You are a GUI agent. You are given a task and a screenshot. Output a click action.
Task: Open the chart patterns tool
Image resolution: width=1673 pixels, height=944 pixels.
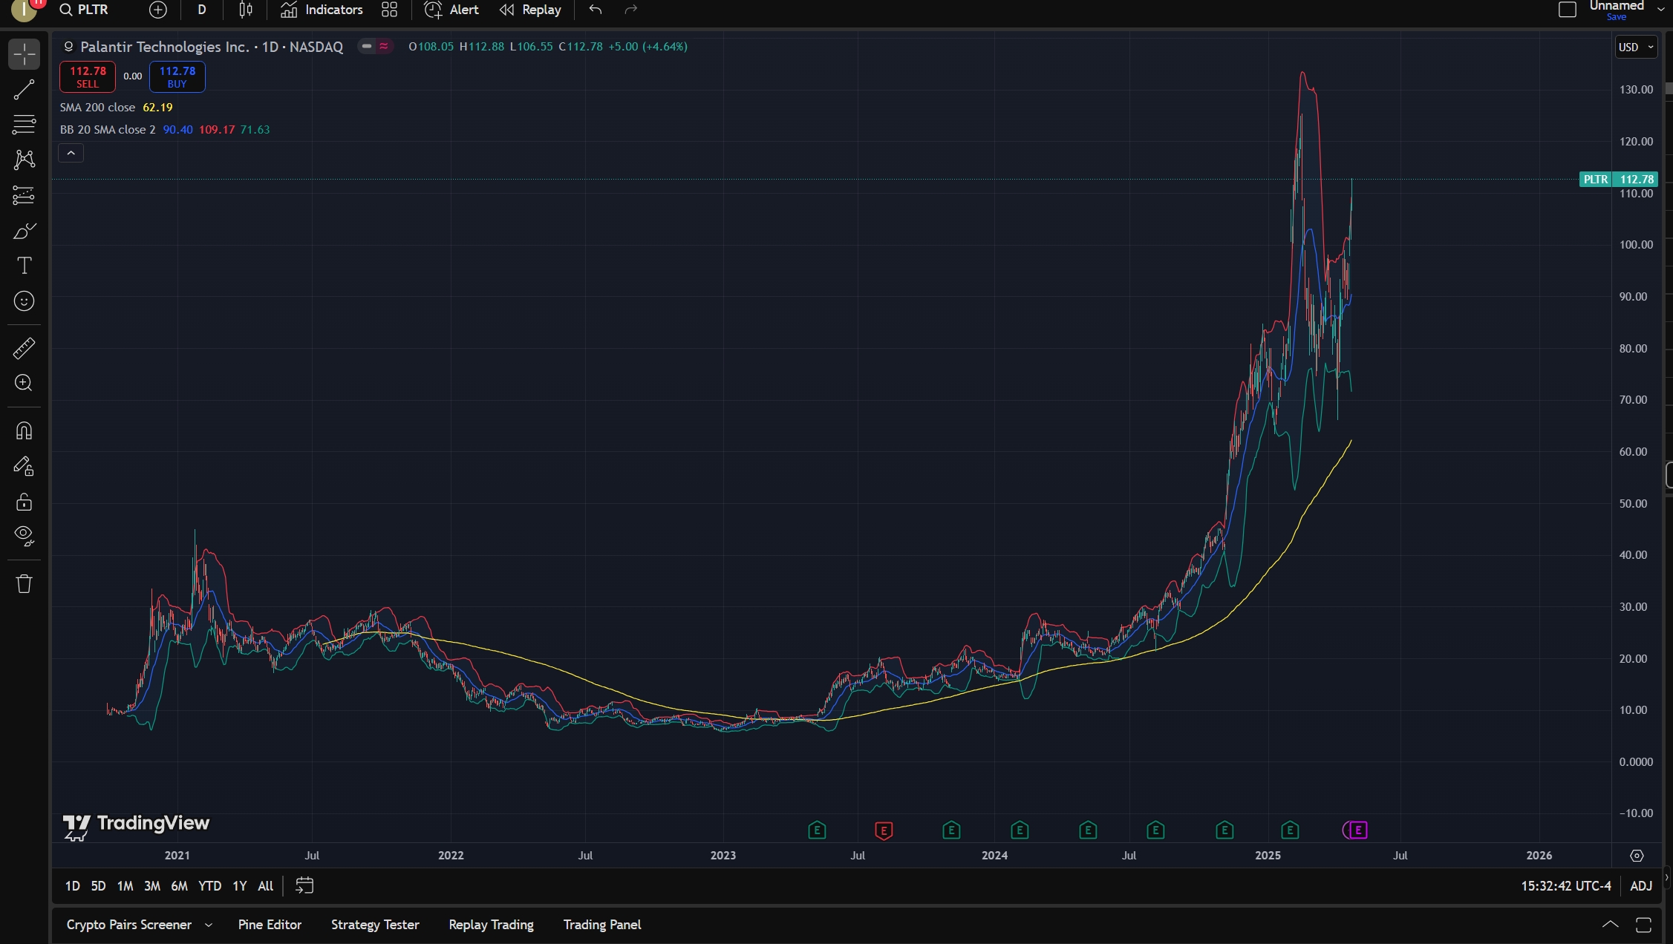pyautogui.click(x=24, y=160)
